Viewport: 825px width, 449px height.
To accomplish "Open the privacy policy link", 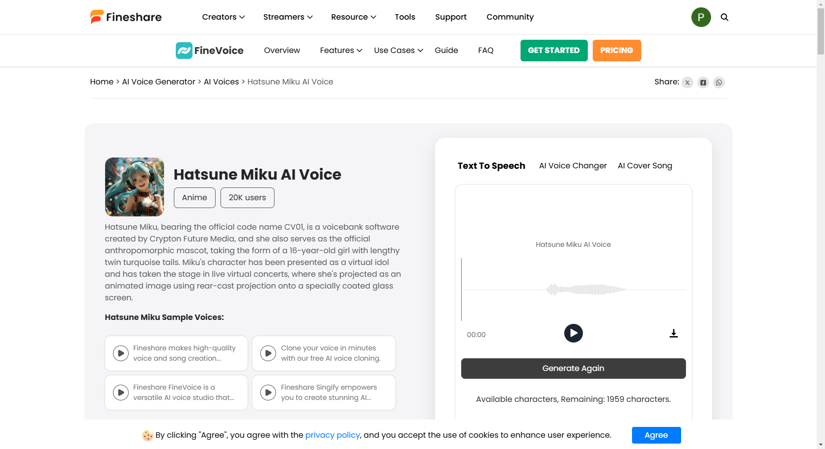I will point(332,435).
